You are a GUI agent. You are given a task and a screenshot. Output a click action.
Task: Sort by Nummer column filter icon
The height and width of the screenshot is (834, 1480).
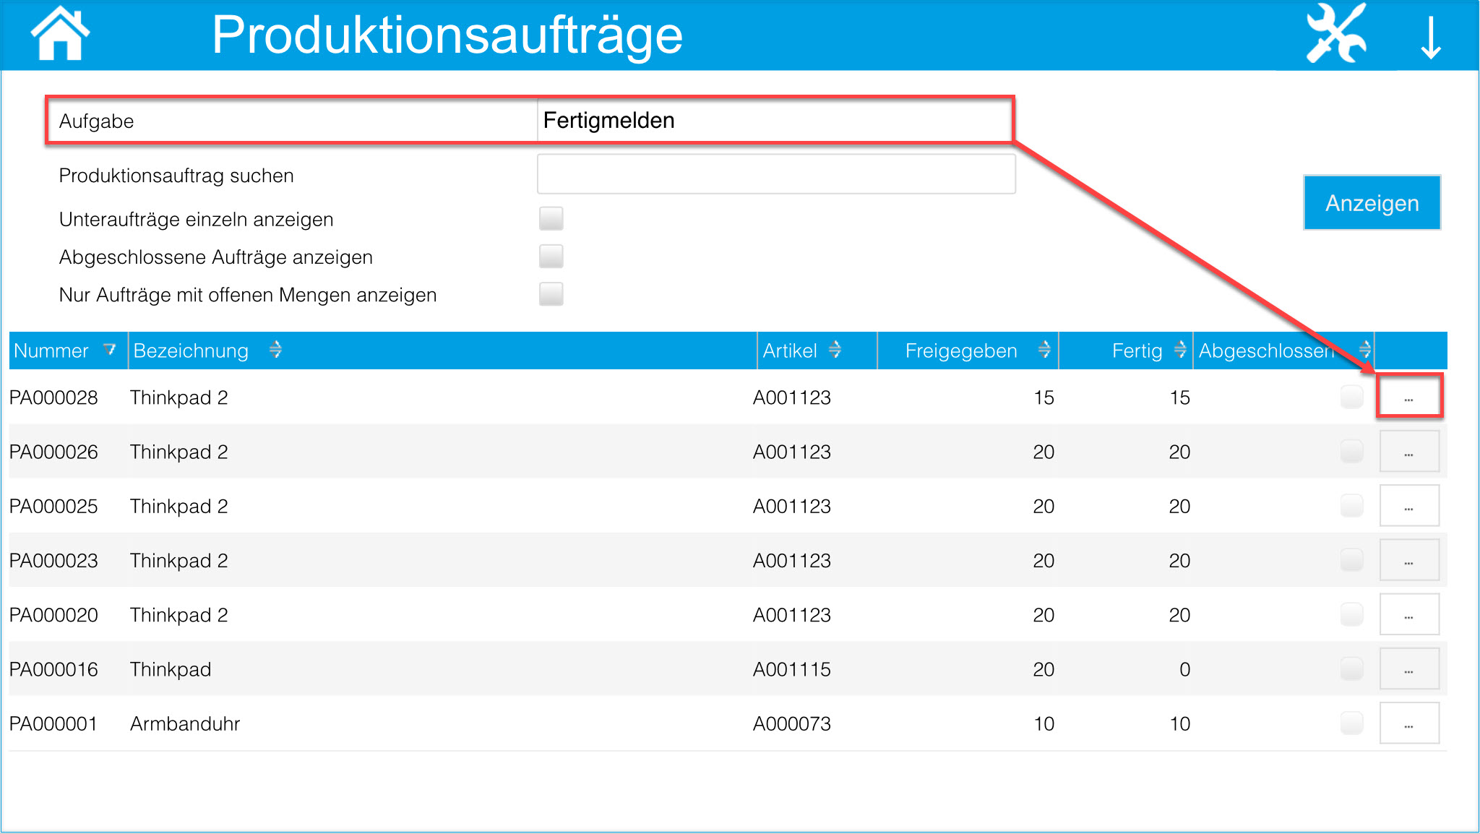(x=110, y=350)
